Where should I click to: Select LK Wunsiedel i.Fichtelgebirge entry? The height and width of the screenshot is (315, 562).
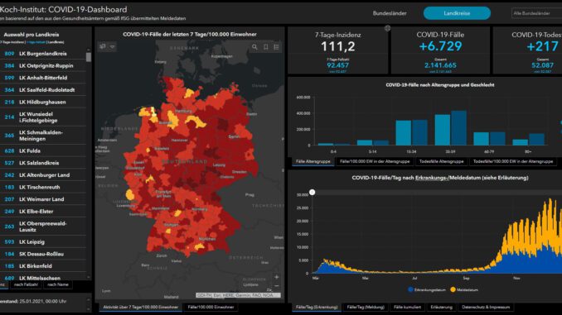(43, 117)
